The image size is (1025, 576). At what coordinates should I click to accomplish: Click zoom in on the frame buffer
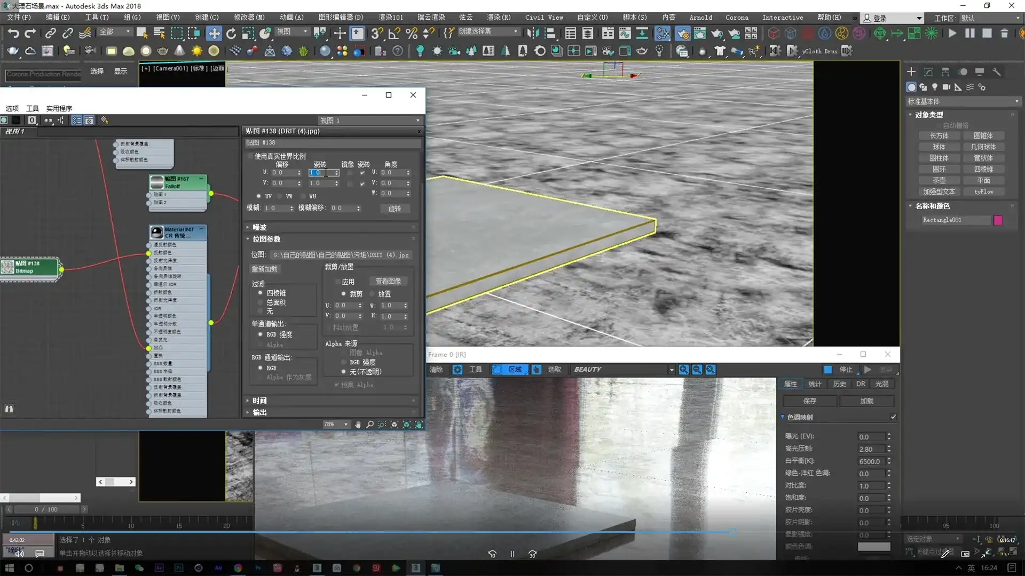683,370
